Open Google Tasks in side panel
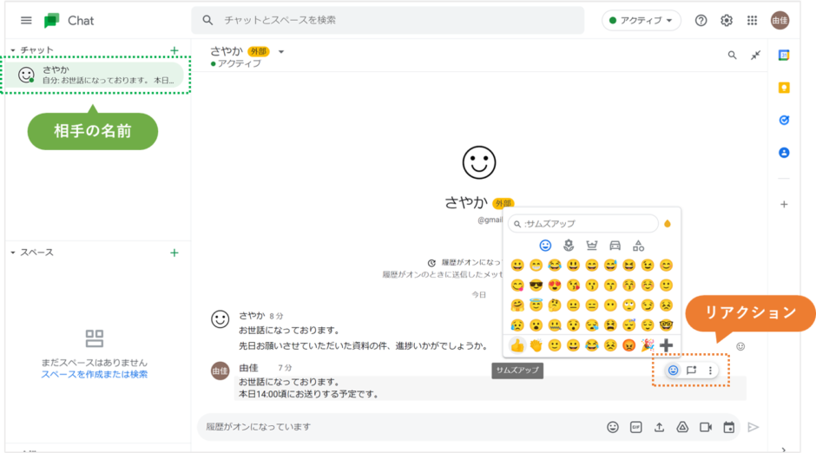This screenshot has width=816, height=453. pos(784,120)
